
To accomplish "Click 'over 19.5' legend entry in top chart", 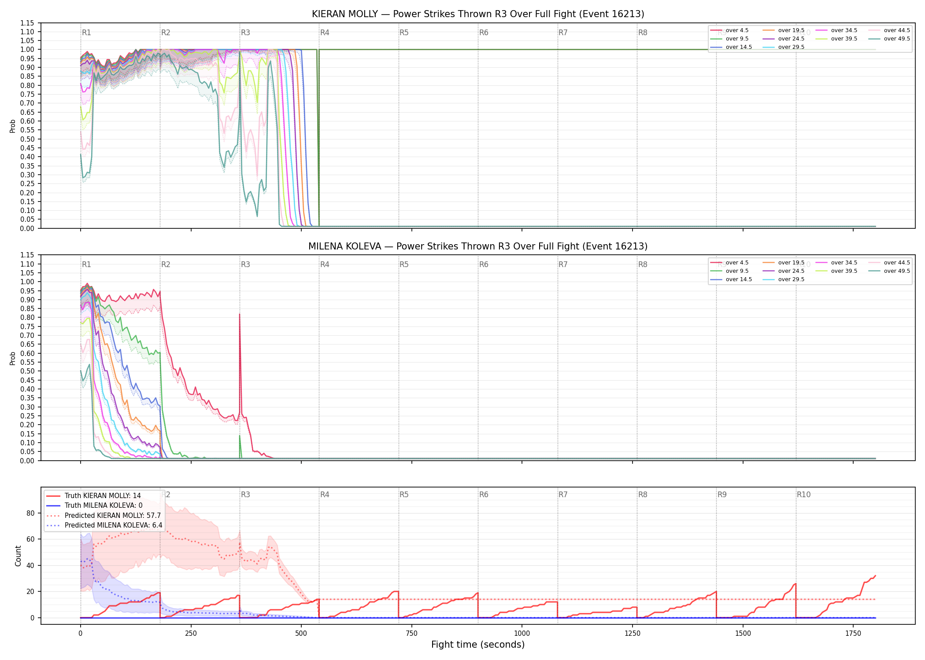I will (x=784, y=30).
